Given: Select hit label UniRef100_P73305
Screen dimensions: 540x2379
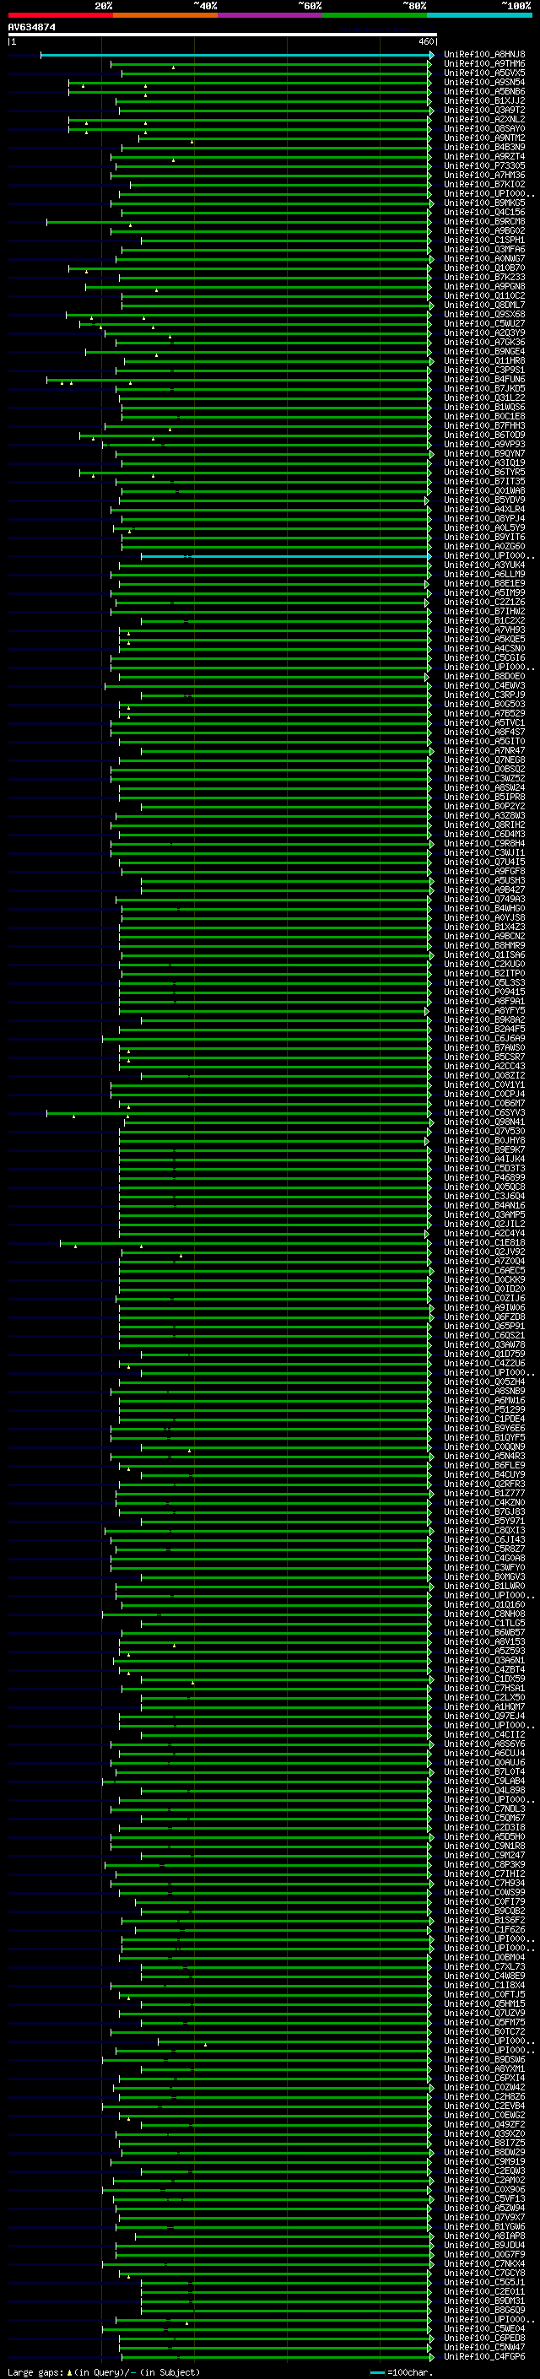Looking at the screenshot, I should tap(484, 165).
